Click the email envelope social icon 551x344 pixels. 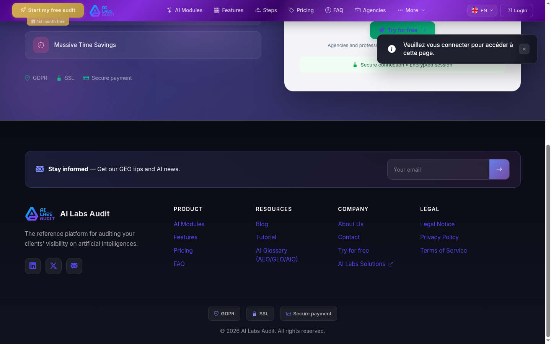pos(74,266)
